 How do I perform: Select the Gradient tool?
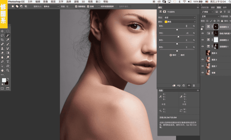click(x=8, y=53)
